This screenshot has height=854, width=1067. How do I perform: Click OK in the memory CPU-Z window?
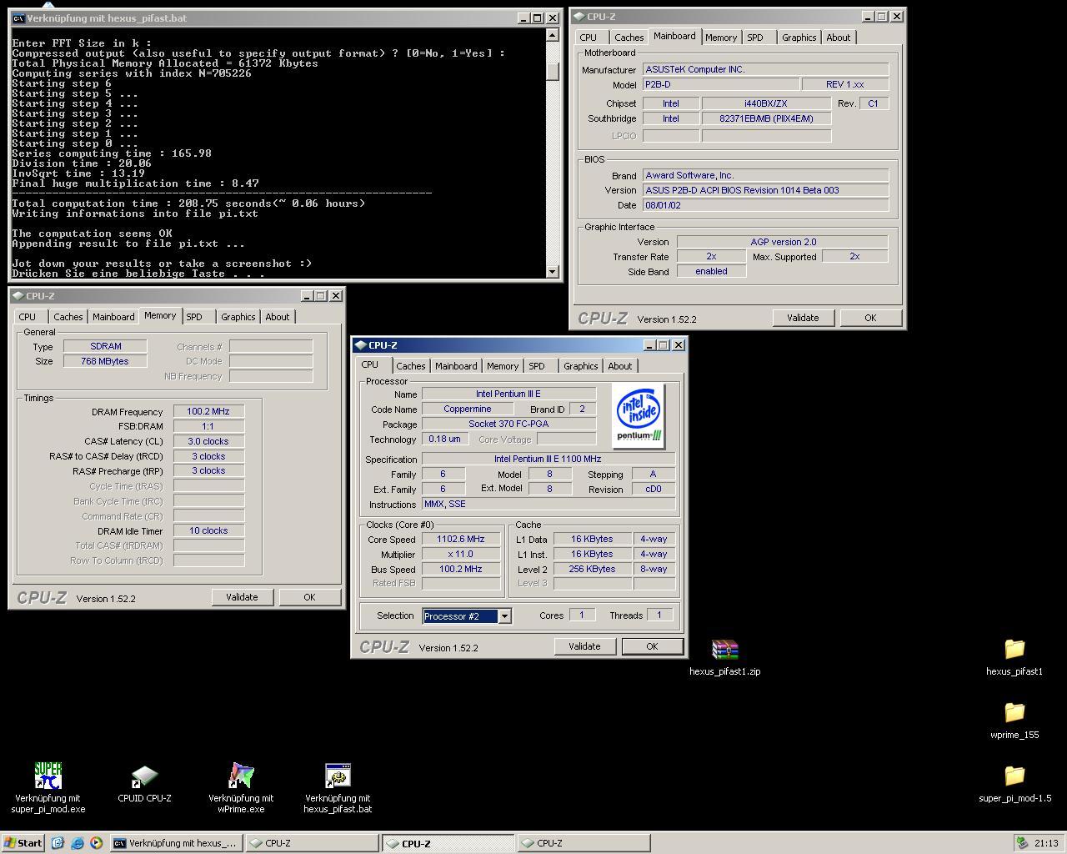[309, 597]
